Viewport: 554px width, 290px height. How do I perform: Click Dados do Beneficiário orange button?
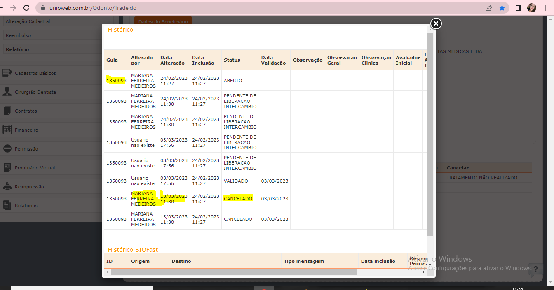tap(163, 21)
